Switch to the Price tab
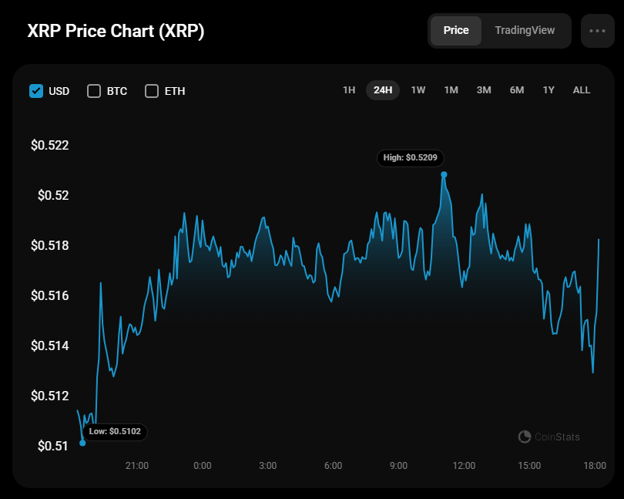The image size is (624, 499). point(456,31)
